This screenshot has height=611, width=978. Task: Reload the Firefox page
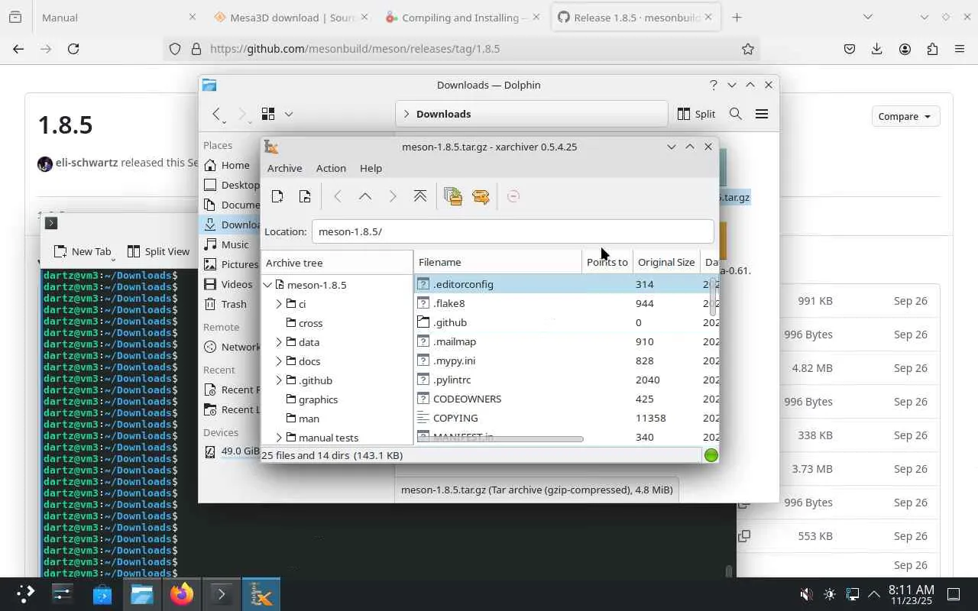click(x=73, y=49)
